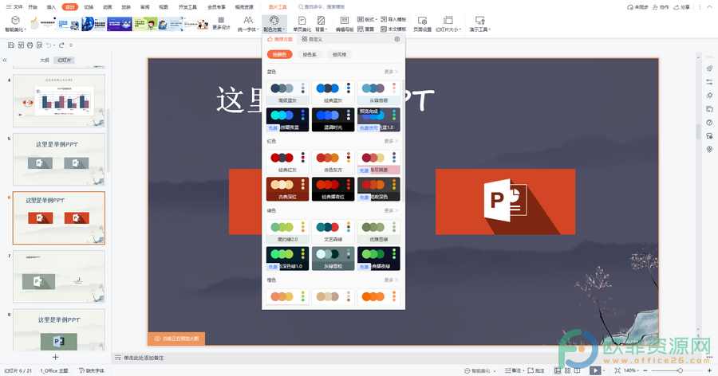Select the 按色系 by color family filter

tap(309, 54)
